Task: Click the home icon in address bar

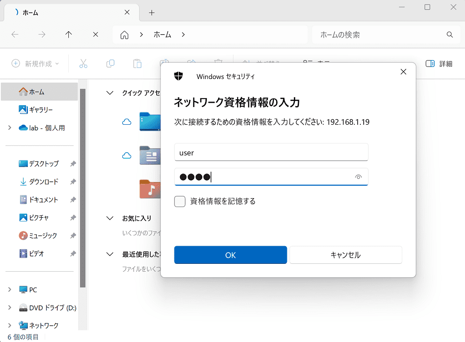Action: 125,35
